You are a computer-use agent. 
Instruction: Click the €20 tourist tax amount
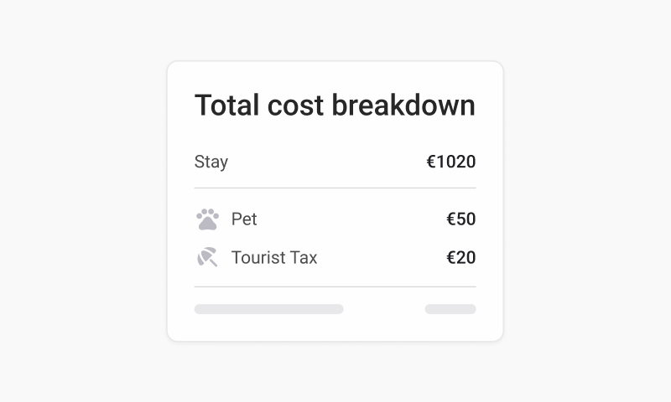coord(460,258)
